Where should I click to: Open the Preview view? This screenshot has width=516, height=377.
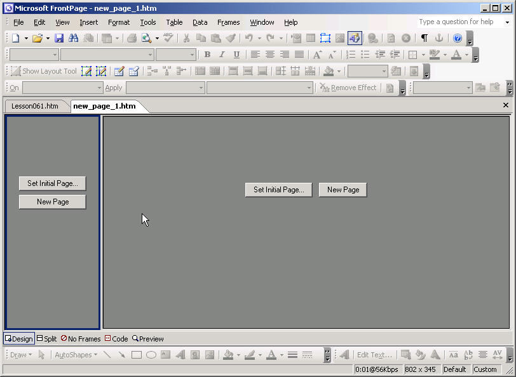[148, 338]
